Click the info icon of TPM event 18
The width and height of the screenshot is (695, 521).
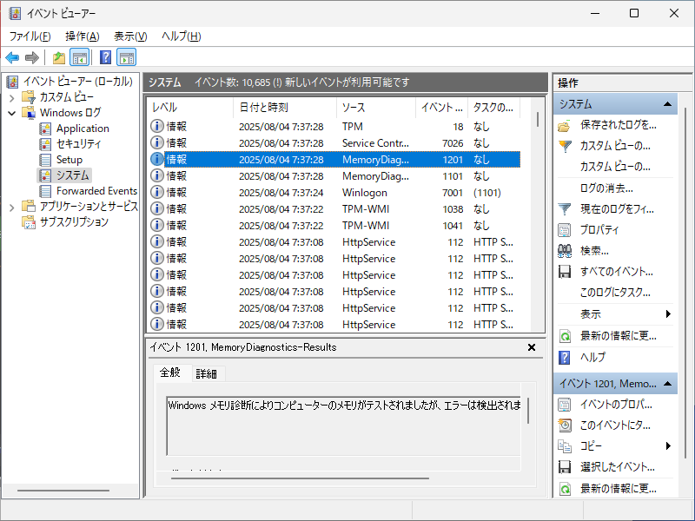click(156, 126)
